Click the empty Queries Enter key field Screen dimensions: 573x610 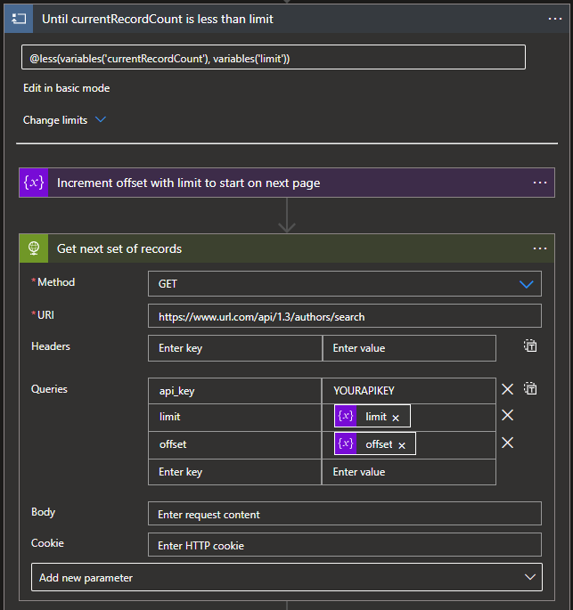(x=234, y=472)
